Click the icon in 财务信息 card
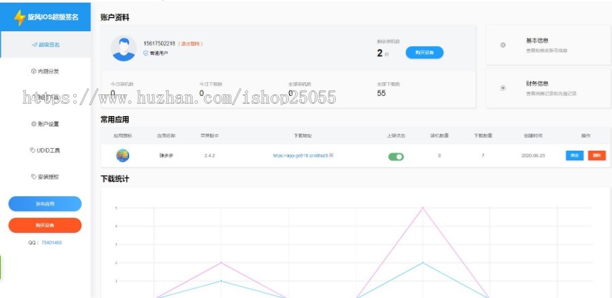 pyautogui.click(x=503, y=88)
